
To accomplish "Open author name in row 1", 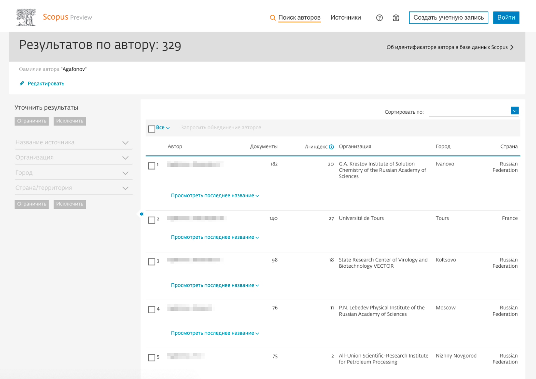I will pos(195,164).
